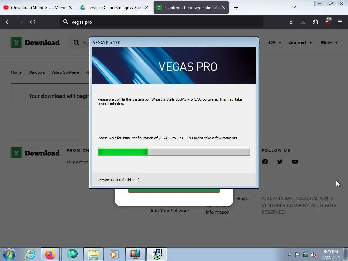Screen dimensions: 348x261
Task: Open the network tray icon
Action: (306, 255)
